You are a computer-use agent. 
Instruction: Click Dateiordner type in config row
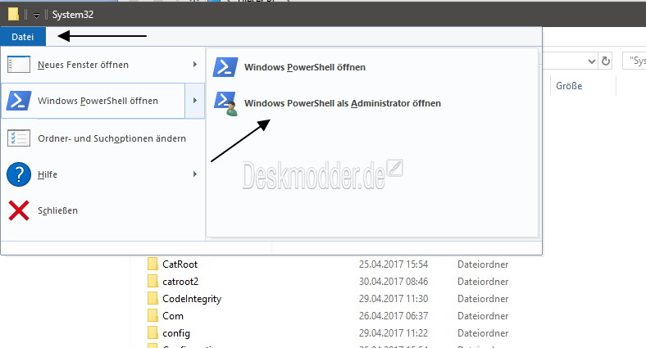click(x=483, y=333)
